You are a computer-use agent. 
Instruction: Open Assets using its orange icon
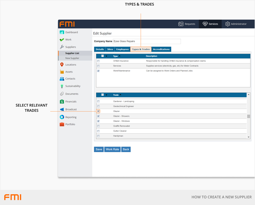tap(62, 72)
